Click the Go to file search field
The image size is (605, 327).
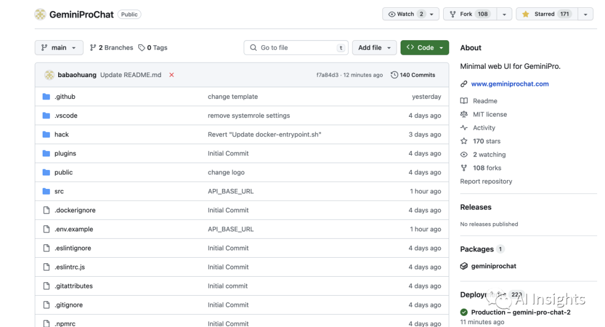(x=296, y=48)
